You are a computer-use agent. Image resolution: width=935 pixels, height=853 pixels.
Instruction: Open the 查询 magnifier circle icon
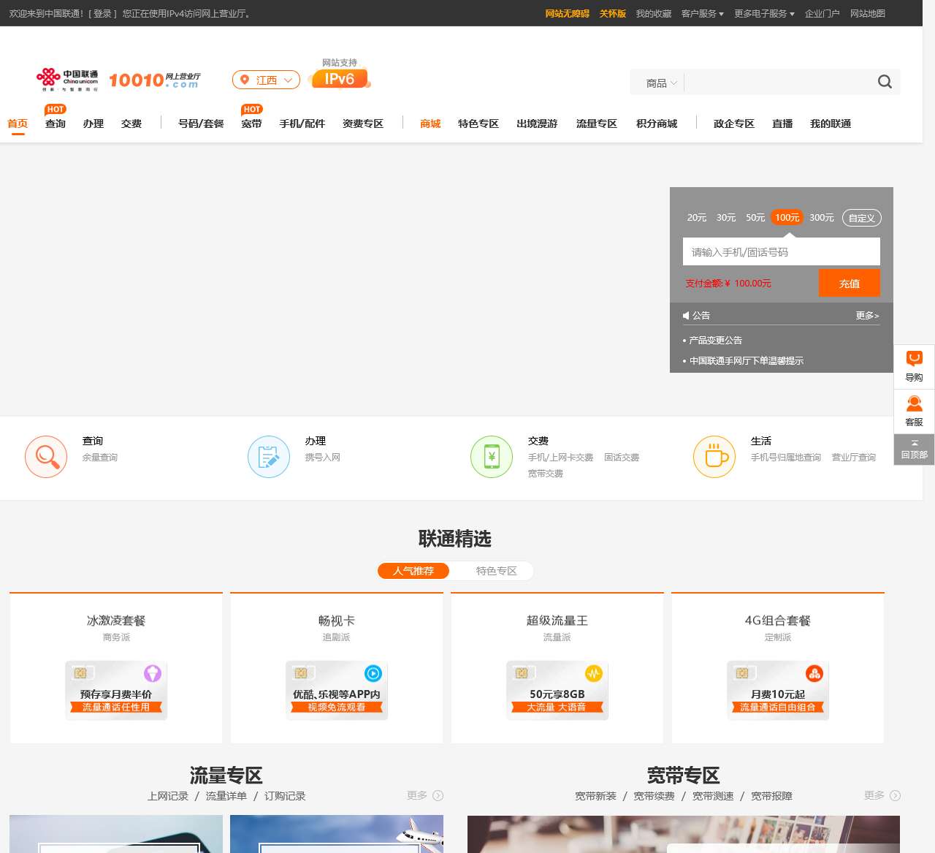46,457
